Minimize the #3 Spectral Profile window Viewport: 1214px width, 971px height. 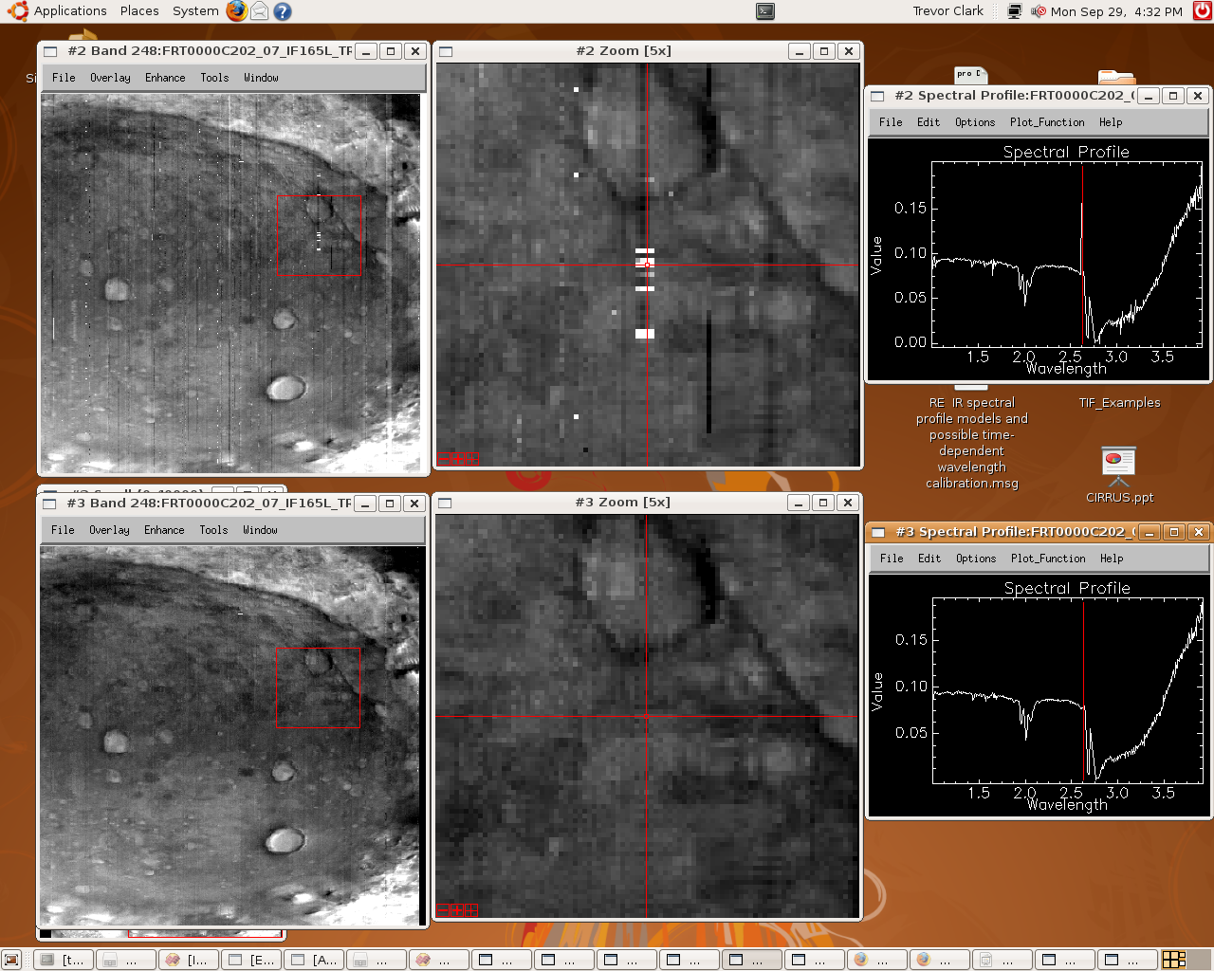pyautogui.click(x=1150, y=532)
